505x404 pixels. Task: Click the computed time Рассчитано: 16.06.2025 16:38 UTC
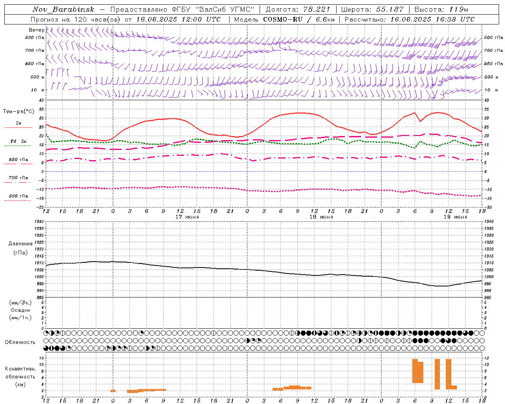point(410,19)
